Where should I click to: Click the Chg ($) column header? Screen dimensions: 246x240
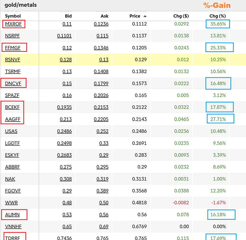(x=181, y=16)
